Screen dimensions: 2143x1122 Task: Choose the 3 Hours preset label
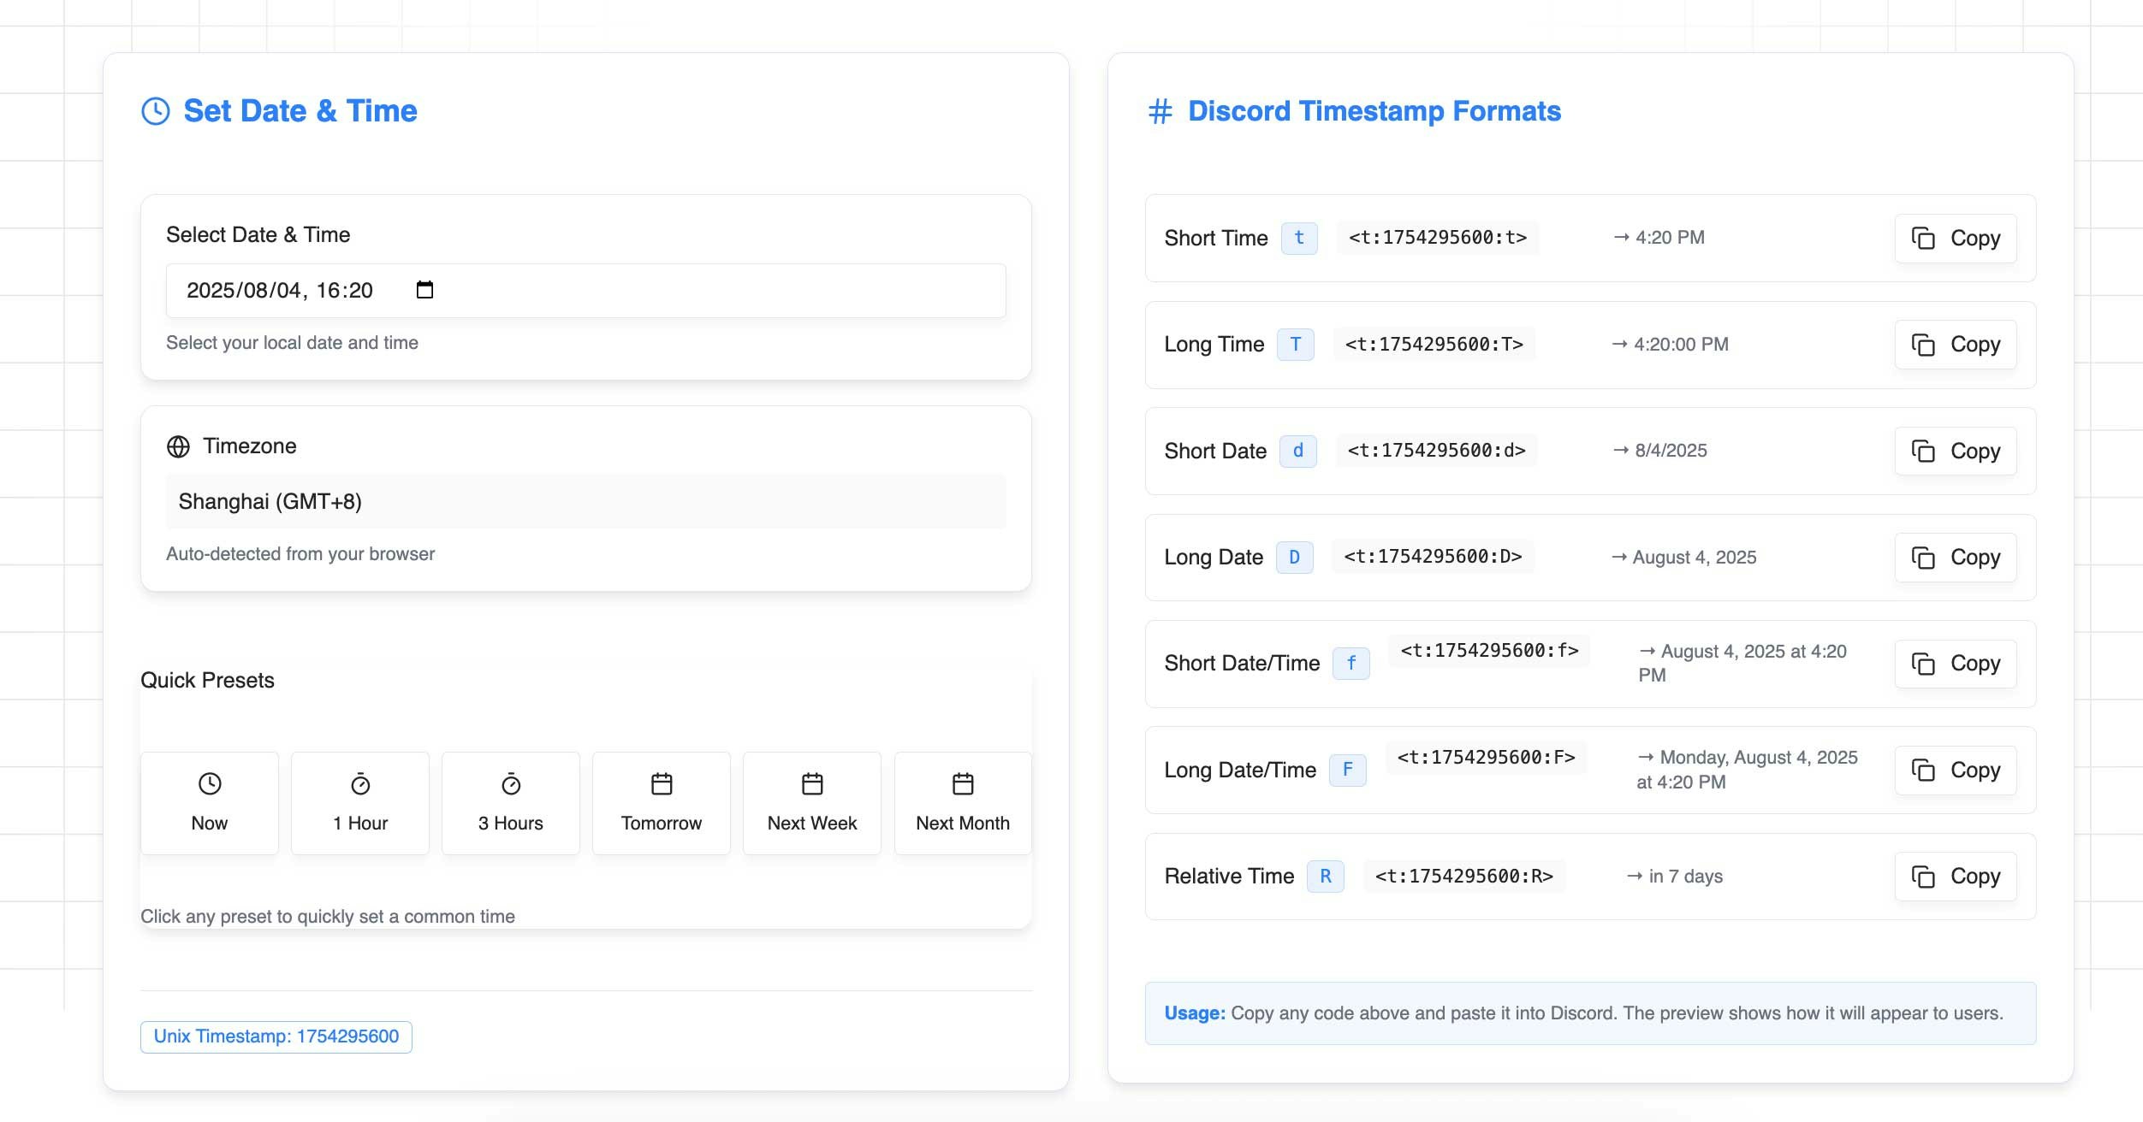click(x=511, y=823)
